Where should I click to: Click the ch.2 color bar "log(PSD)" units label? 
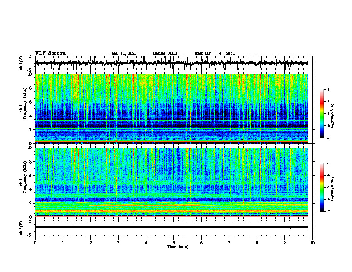point(333,189)
